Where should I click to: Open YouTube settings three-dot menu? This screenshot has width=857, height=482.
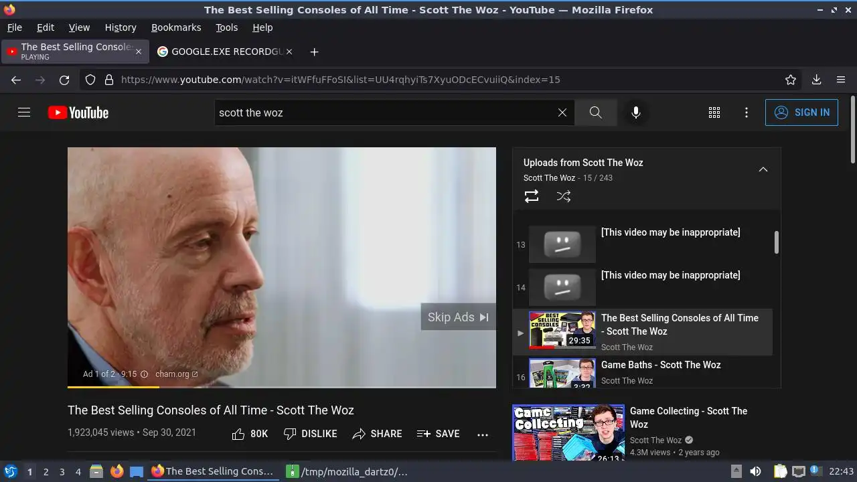tap(747, 112)
